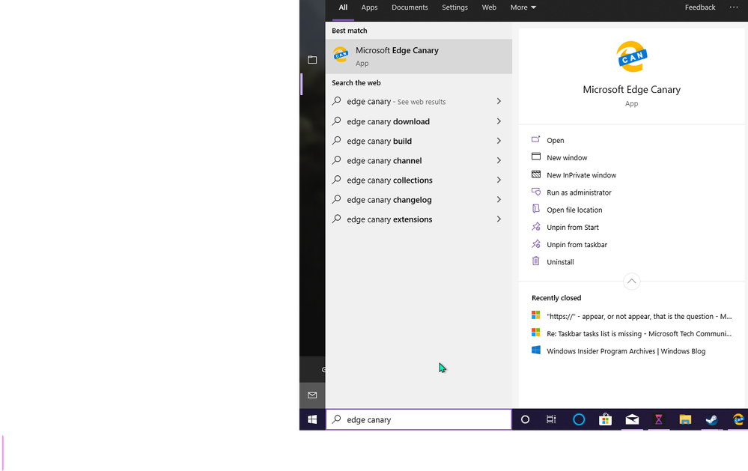748x471 pixels.
Task: Open the pink hourglass app on taskbar
Action: click(658, 419)
